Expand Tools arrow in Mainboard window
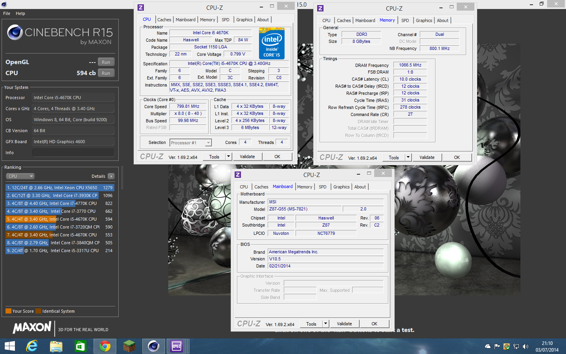 [325, 324]
